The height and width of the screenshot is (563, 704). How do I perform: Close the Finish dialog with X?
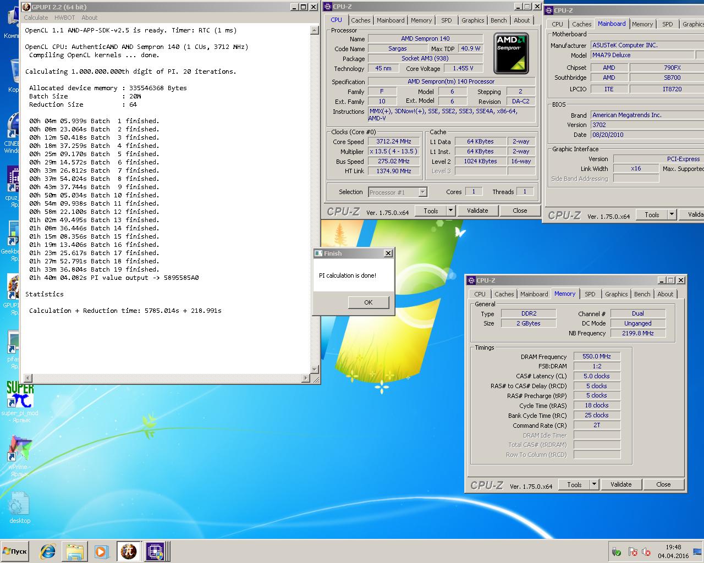click(388, 253)
